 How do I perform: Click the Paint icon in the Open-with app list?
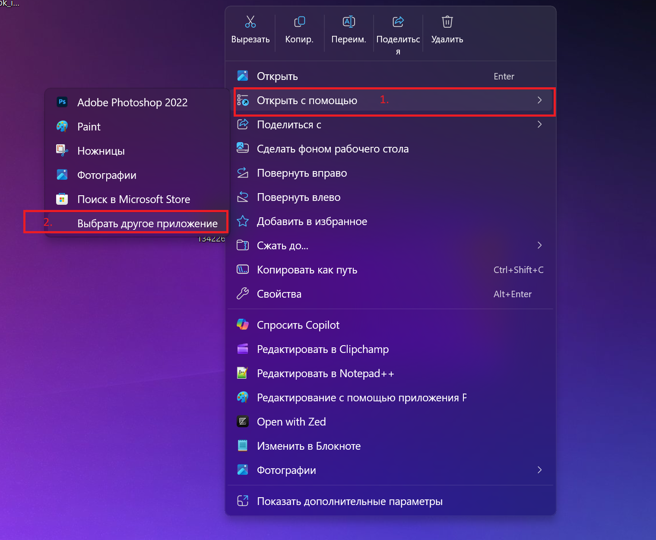(x=62, y=126)
